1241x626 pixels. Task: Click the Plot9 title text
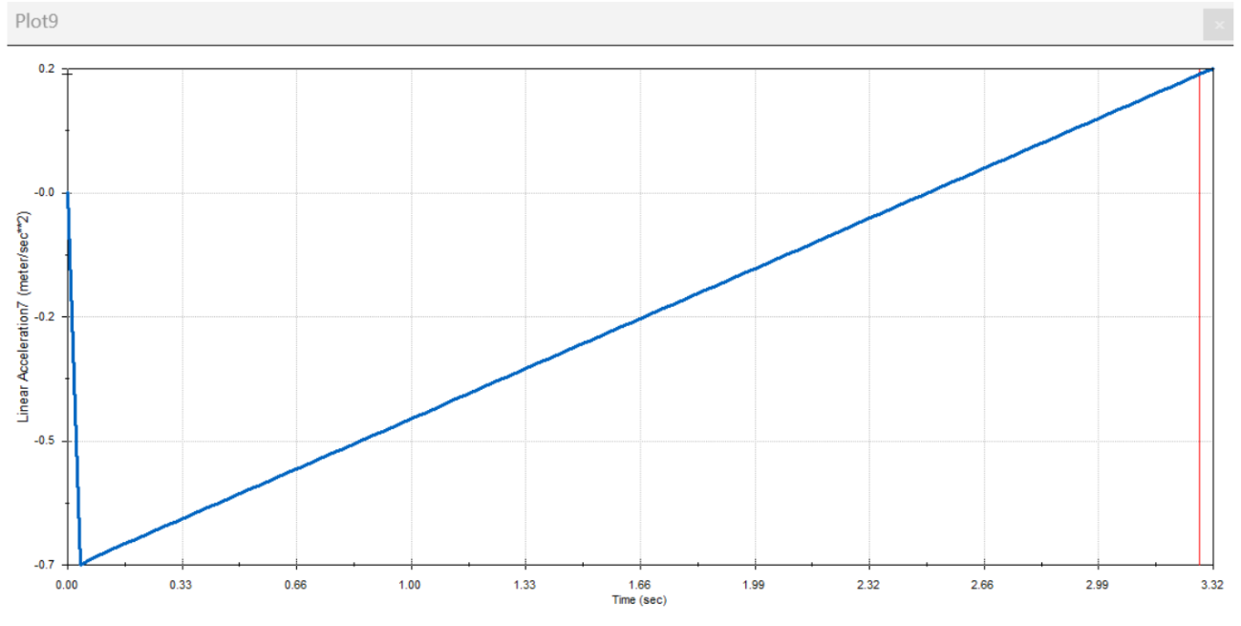[x=37, y=21]
